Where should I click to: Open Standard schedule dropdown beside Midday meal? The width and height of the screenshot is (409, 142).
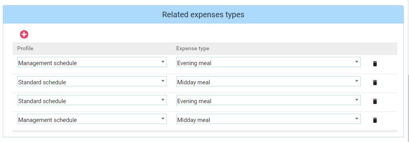[92, 81]
